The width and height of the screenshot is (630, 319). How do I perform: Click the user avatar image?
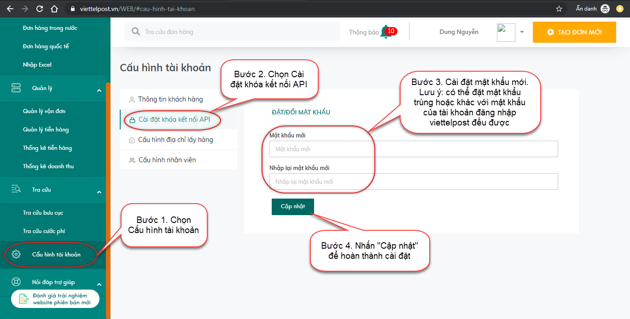[506, 33]
